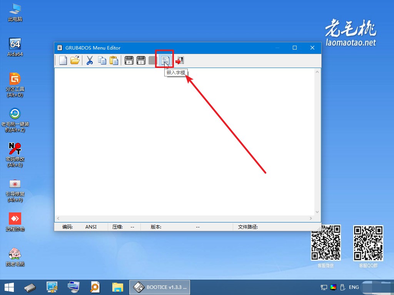Click the embed font (嵌入字模) icon
The image size is (394, 295).
click(x=165, y=60)
